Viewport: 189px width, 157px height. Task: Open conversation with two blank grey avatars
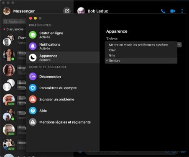pos(9,85)
